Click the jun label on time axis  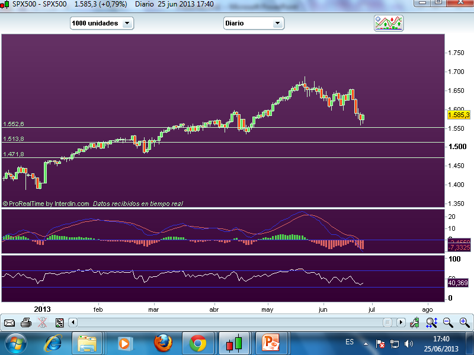323,309
